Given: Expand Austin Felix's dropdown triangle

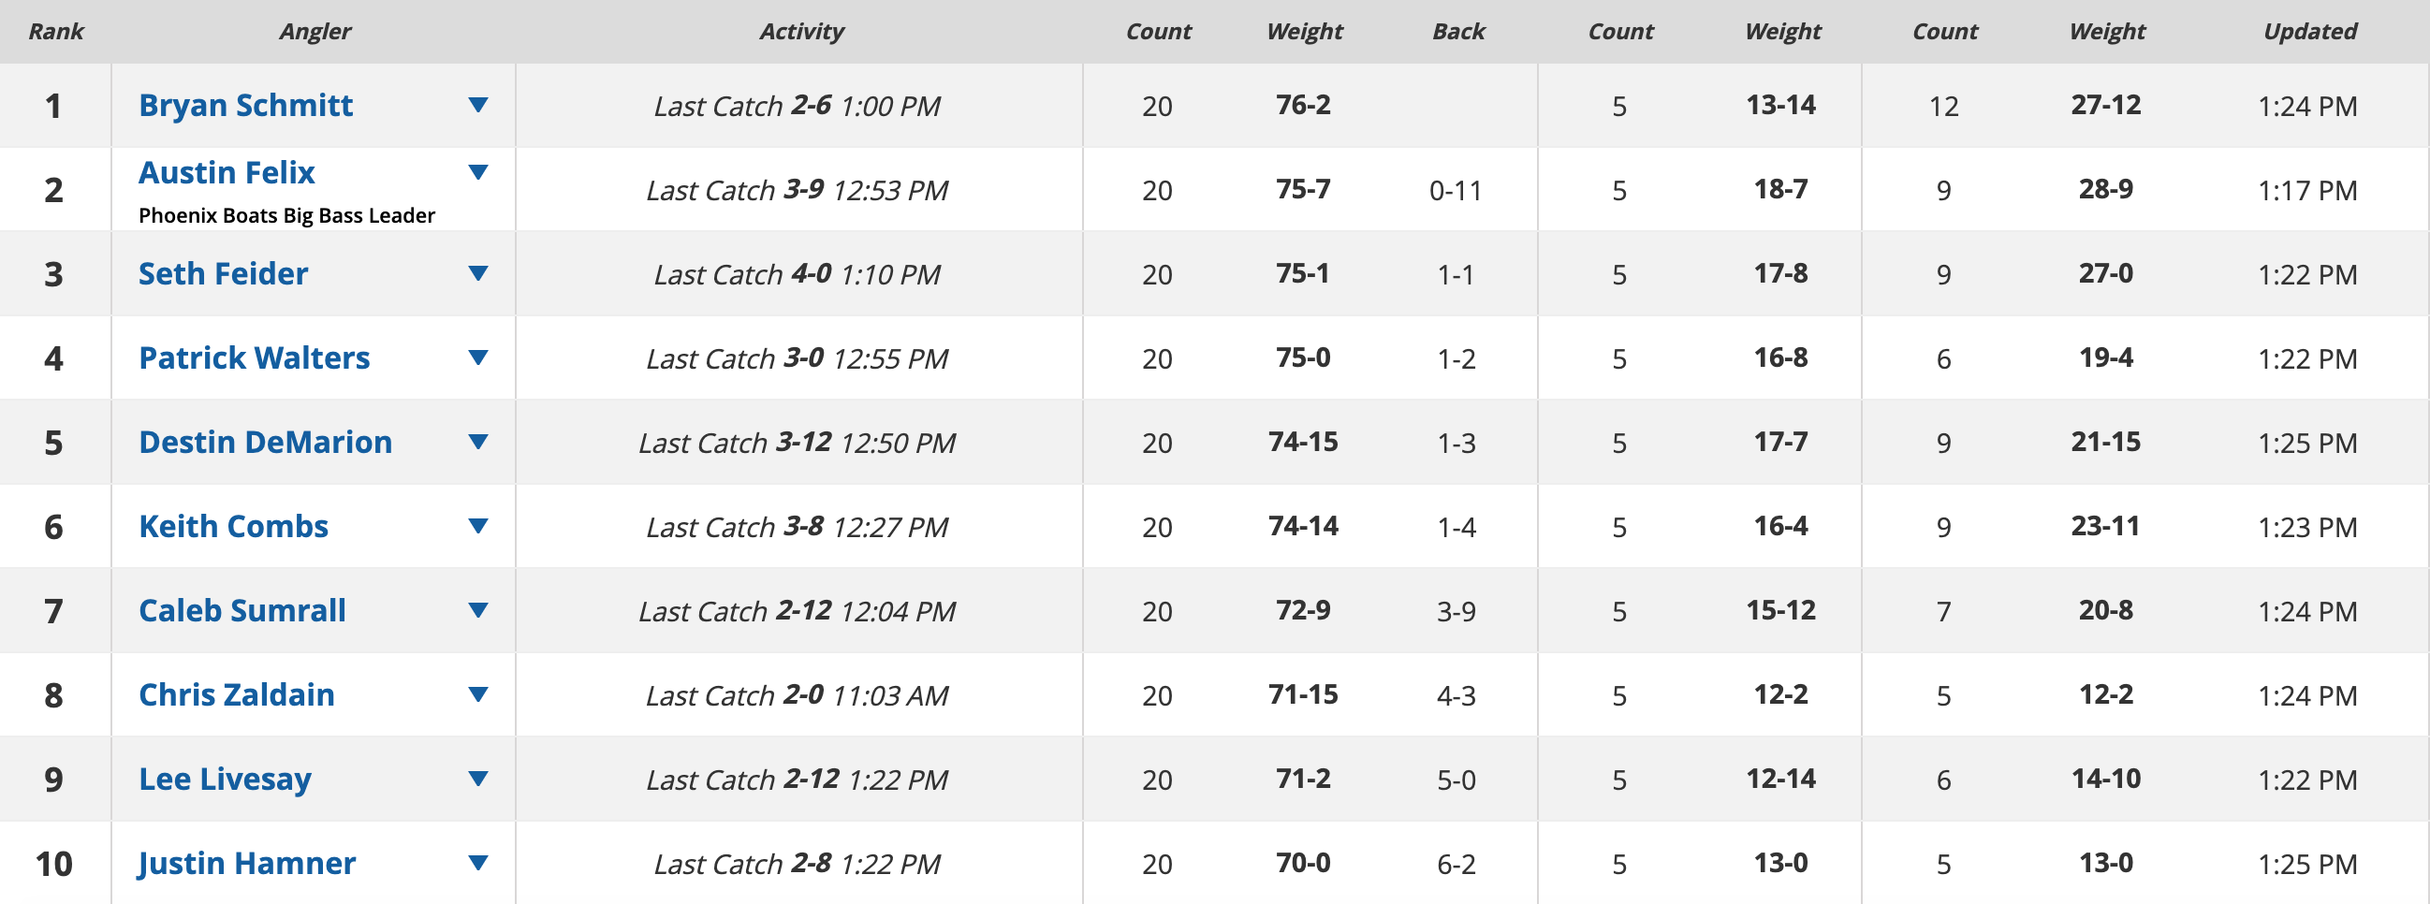Looking at the screenshot, I should [478, 172].
